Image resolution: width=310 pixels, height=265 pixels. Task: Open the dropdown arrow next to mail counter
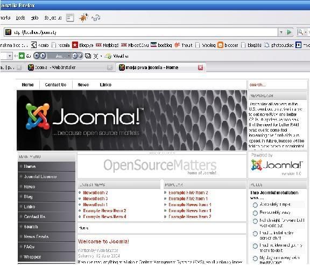click(x=101, y=56)
